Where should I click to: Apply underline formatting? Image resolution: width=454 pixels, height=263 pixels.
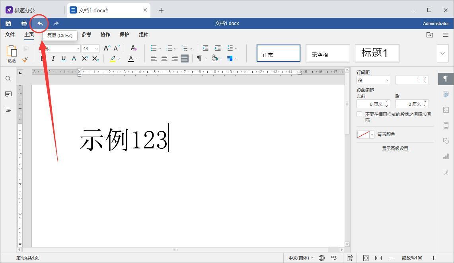[63, 58]
